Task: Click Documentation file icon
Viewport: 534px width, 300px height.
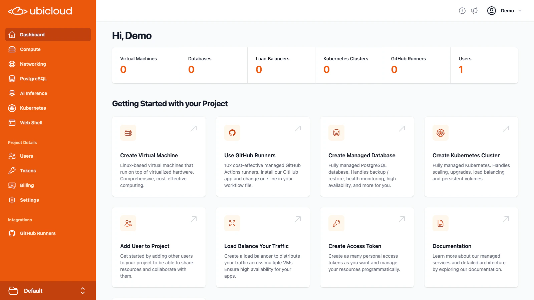Action: (x=441, y=223)
